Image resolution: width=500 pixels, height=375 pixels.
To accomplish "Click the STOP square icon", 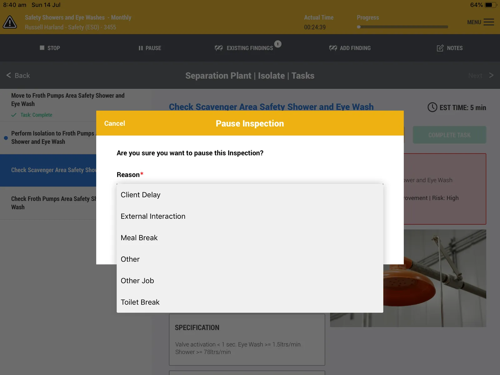I will (42, 48).
